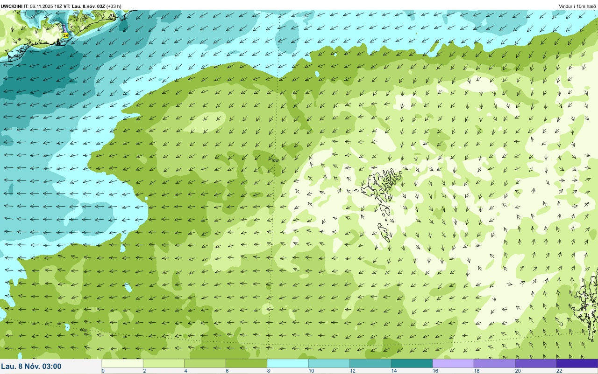Image resolution: width=598 pixels, height=374 pixels.
Task: Click the '60N' latitude label
Action: point(84,330)
